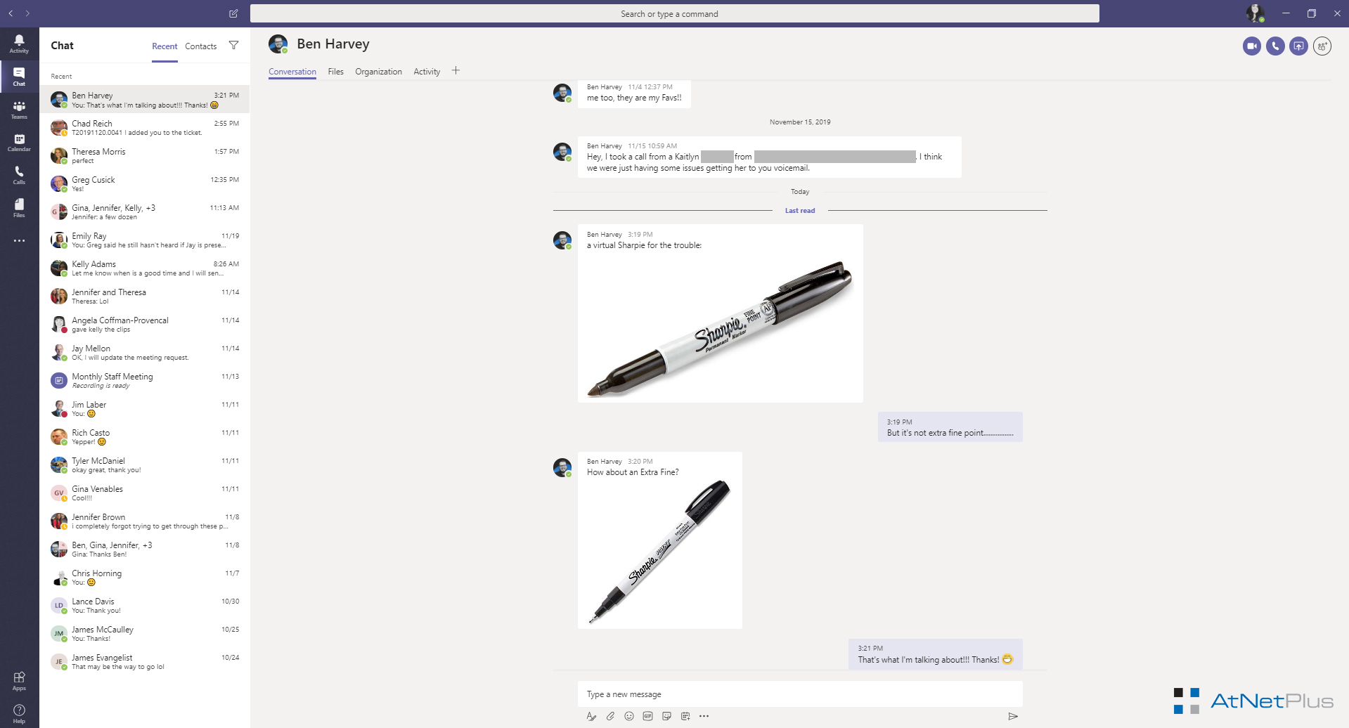Viewport: 1349px width, 728px height.
Task: Open the Extra Fine Sharpie image
Action: (659, 552)
